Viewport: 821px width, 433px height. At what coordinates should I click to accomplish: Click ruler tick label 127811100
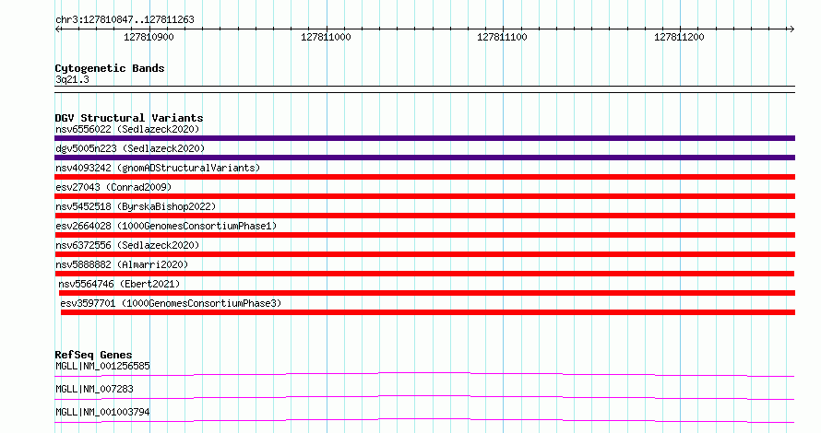click(502, 37)
